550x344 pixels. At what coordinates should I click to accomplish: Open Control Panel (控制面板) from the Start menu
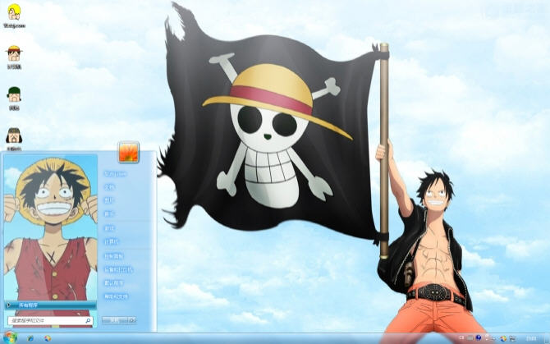pos(113,256)
